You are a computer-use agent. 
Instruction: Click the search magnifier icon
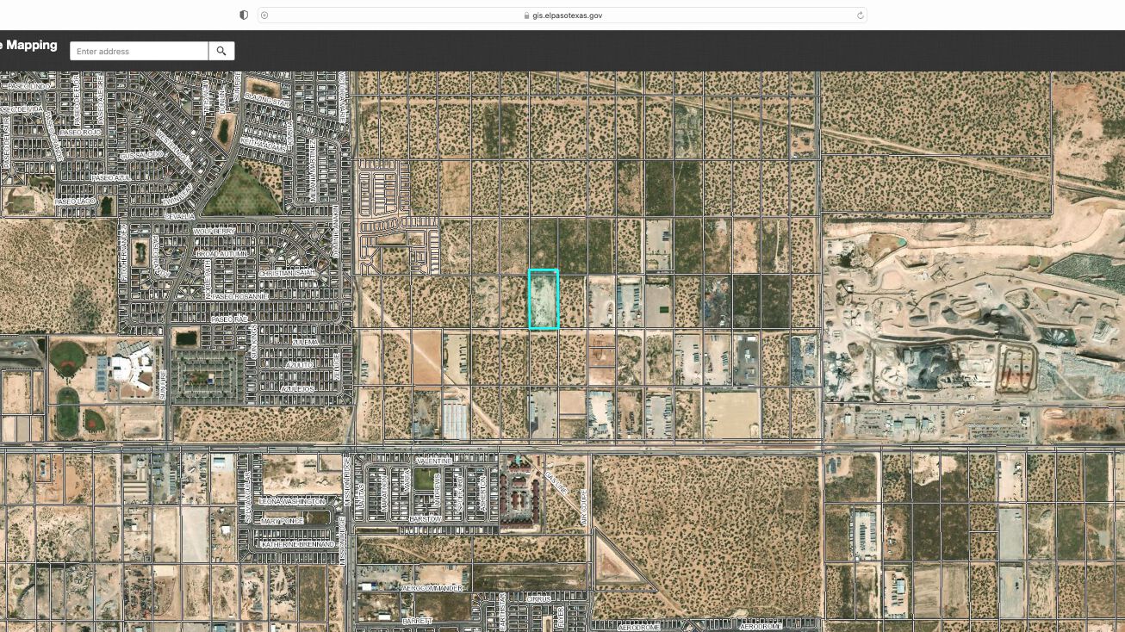(x=221, y=51)
